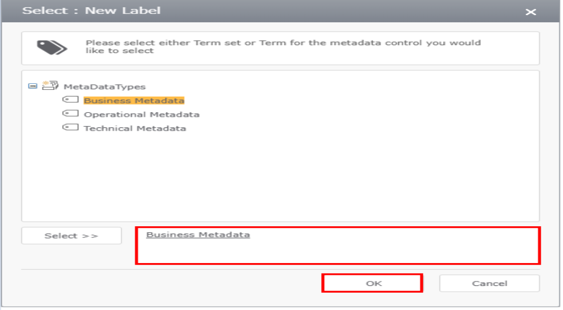Viewport: 563px width, 310px height.
Task: Click the horizontal divider above the OK button
Action: [x=280, y=269]
